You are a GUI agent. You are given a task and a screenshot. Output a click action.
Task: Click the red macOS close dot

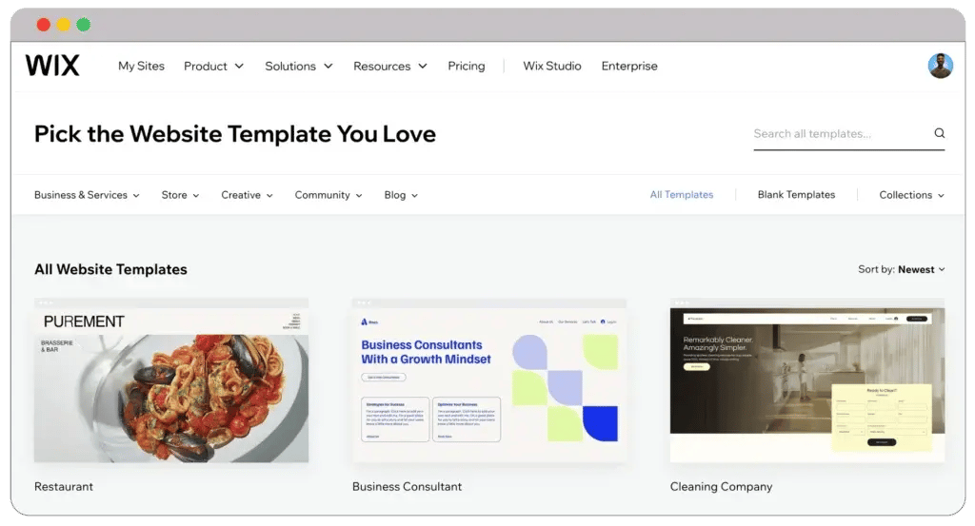click(44, 25)
